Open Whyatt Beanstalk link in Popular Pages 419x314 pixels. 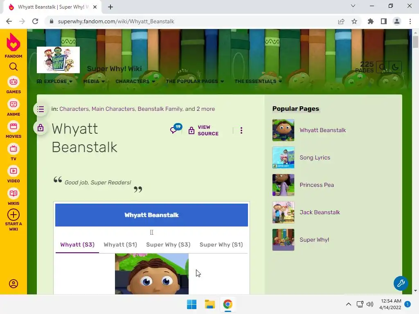click(x=323, y=130)
